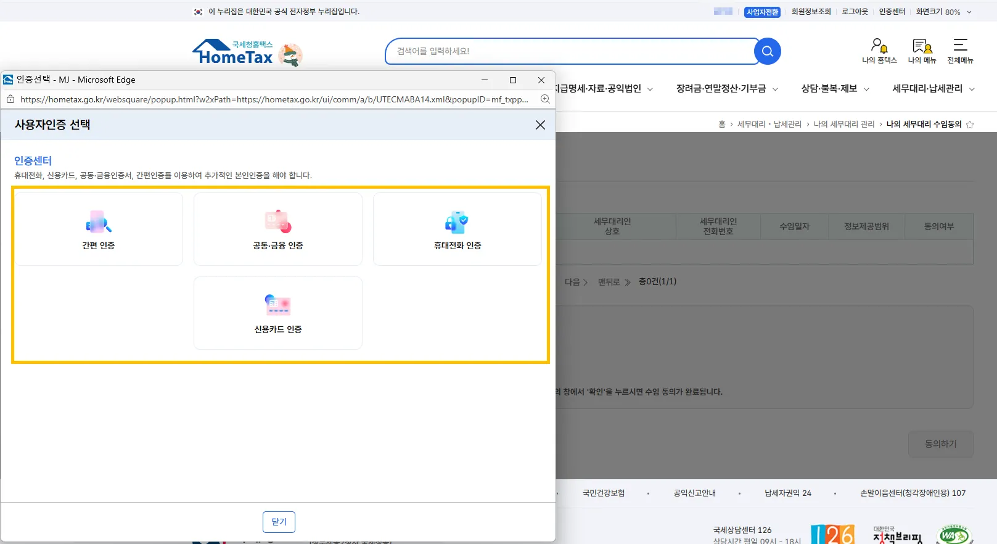Click the 세무대리 · 납세관리 breadcrumb
The width and height of the screenshot is (997, 544).
tap(769, 124)
